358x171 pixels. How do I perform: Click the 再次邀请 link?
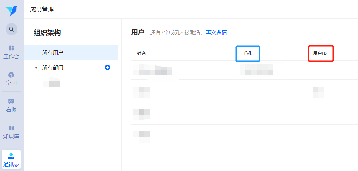pos(216,32)
